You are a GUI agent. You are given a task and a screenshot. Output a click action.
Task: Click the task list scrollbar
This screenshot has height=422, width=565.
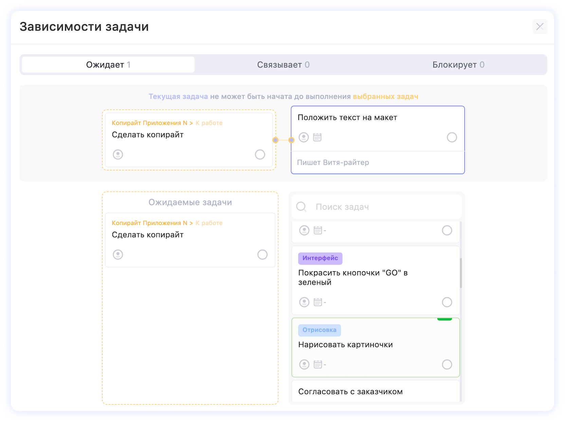[461, 273]
